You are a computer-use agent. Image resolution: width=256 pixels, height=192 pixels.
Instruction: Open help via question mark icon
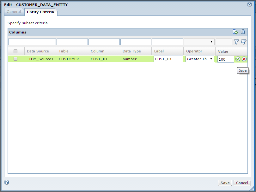tap(7, 182)
